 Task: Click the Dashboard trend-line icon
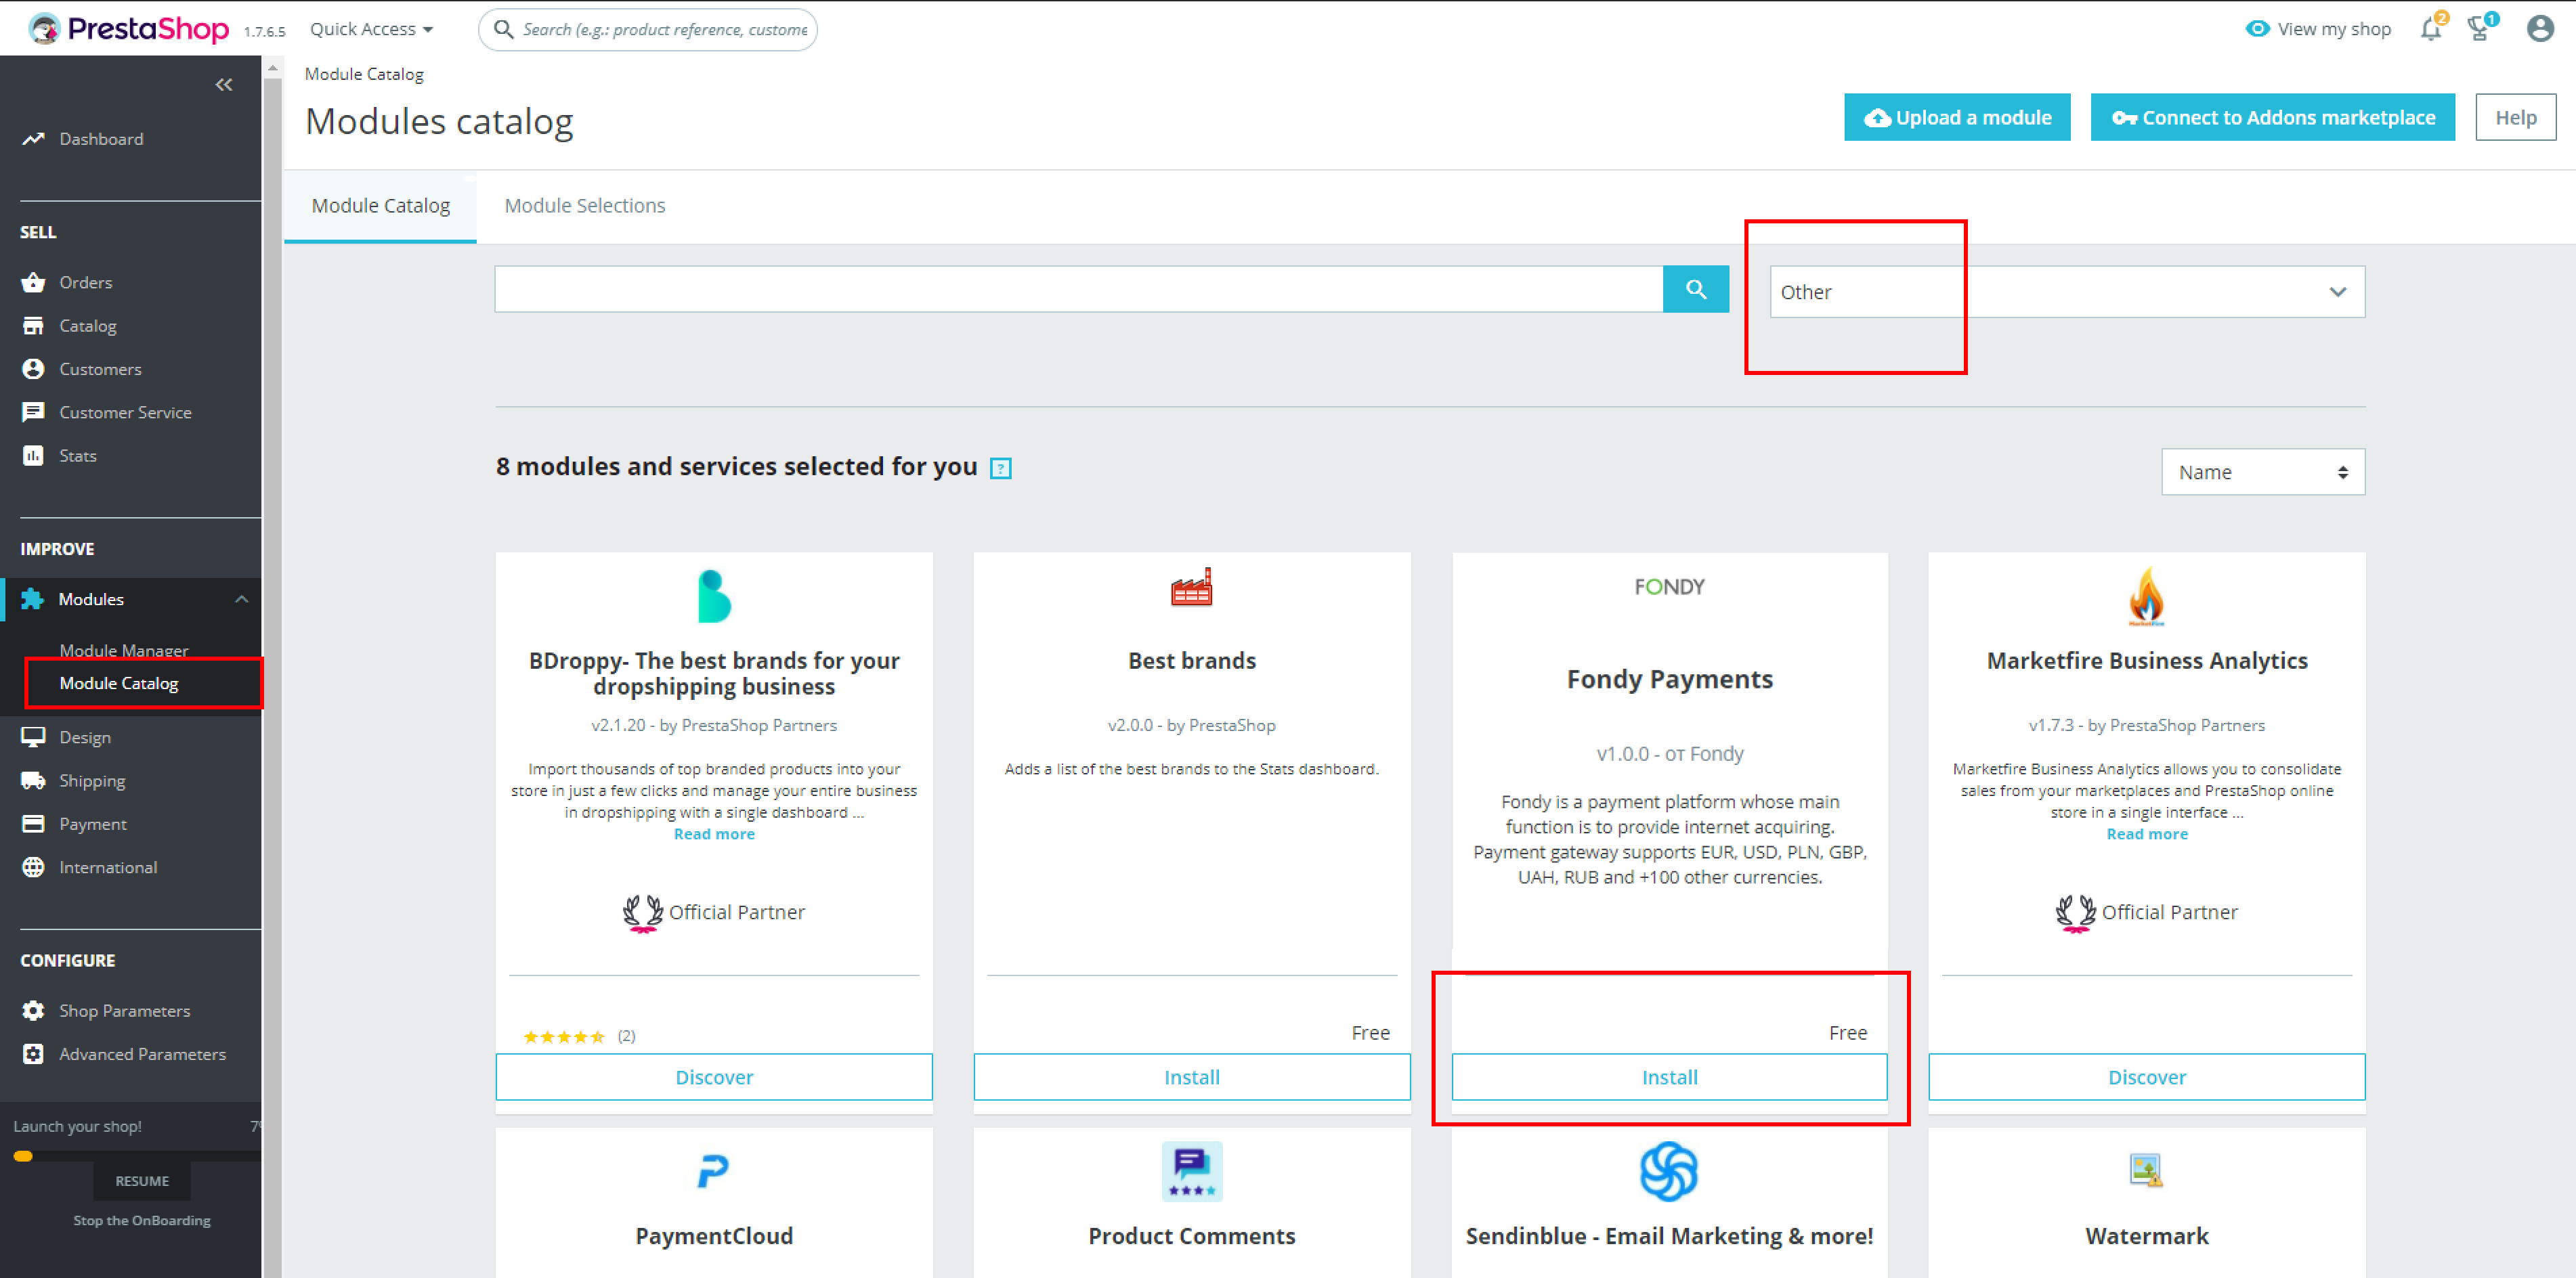click(x=33, y=139)
